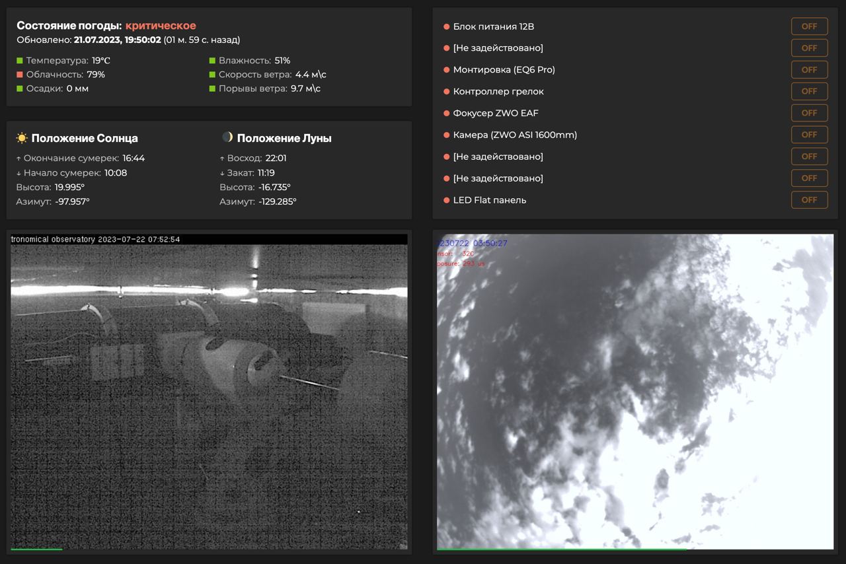Click green indicator next to Влажность
The image size is (846, 564).
pos(212,61)
